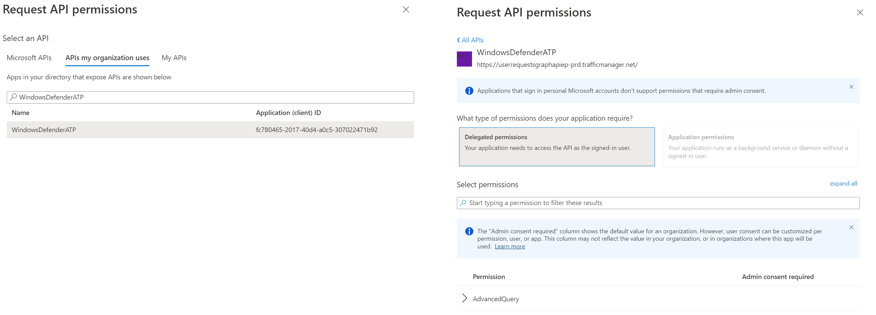Screen dimensions: 876x315
Task: Click the info icon in personal accounts banner
Action: [x=469, y=91]
